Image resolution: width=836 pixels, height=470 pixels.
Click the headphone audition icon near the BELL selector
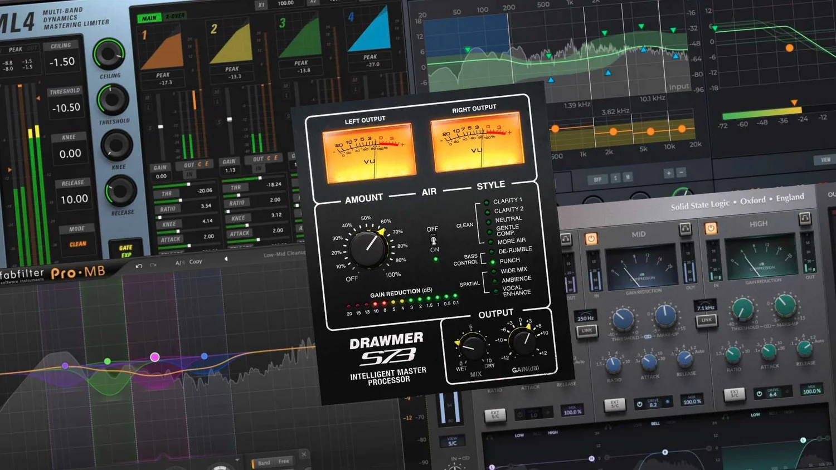coord(607,427)
